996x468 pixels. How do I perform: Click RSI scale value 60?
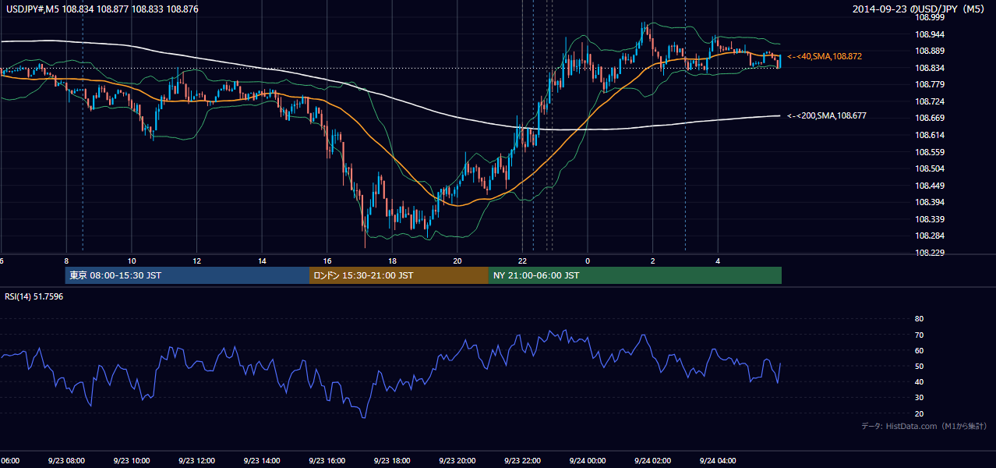(x=919, y=350)
